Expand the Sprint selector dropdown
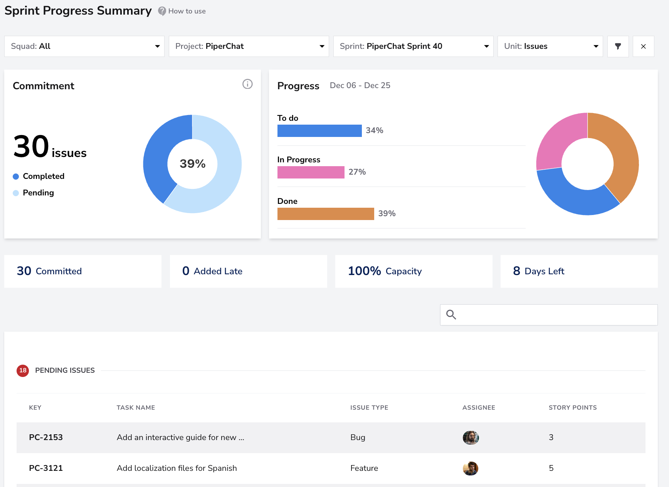 pyautogui.click(x=414, y=47)
